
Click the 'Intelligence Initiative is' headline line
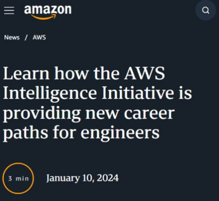(97, 93)
